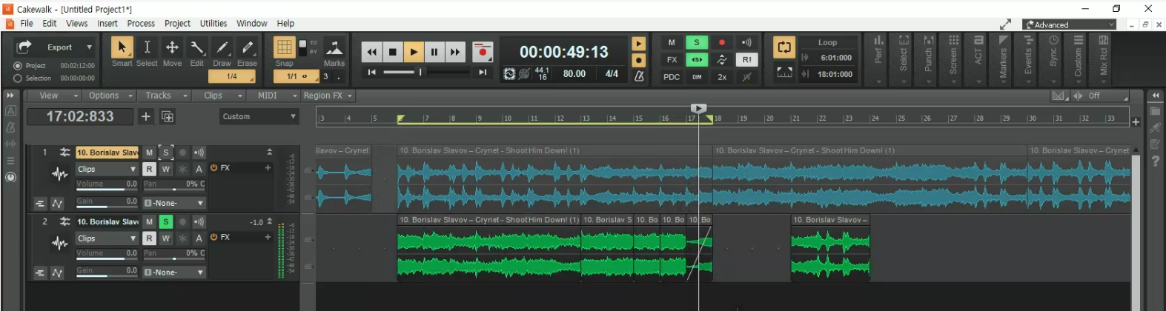Click the Record button
The height and width of the screenshot is (311, 1166).
coord(483,52)
